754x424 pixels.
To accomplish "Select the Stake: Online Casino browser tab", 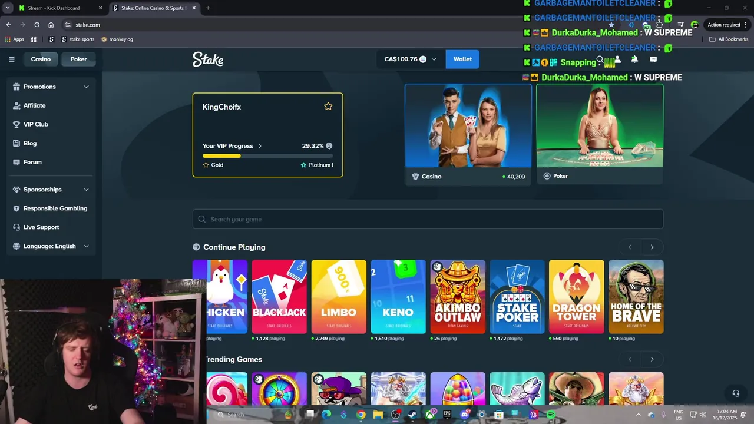I will tap(153, 8).
